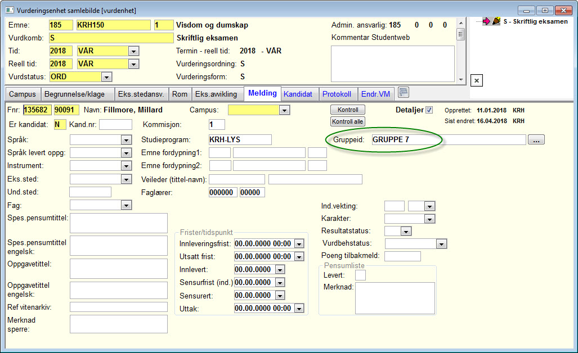Screen dimensions: 578x353
Task: Click the header panel scrollbar down arrow
Action: click(x=461, y=79)
